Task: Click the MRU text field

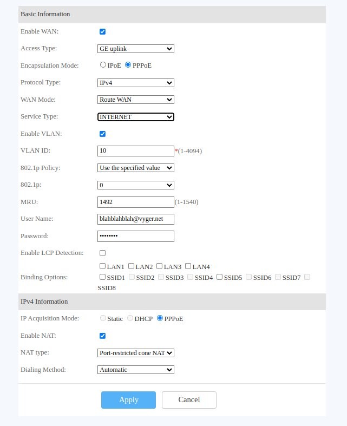Action: 135,202
